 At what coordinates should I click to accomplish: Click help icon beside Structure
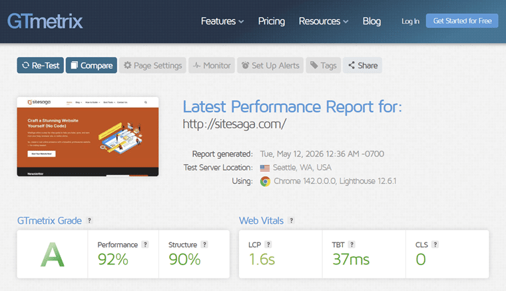(x=204, y=244)
